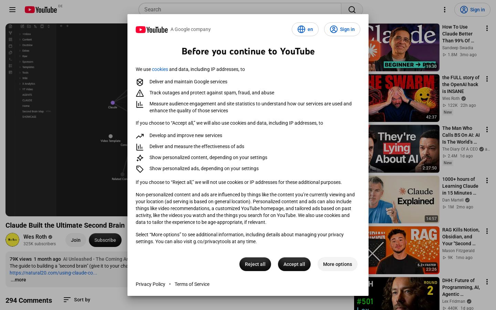Visit the Dan Martell channel
The width and height of the screenshot is (496, 310).
[x=453, y=200]
